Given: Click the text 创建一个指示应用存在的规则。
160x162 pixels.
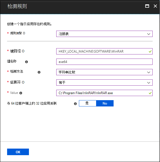Looking at the screenshot, I should click(29, 24).
